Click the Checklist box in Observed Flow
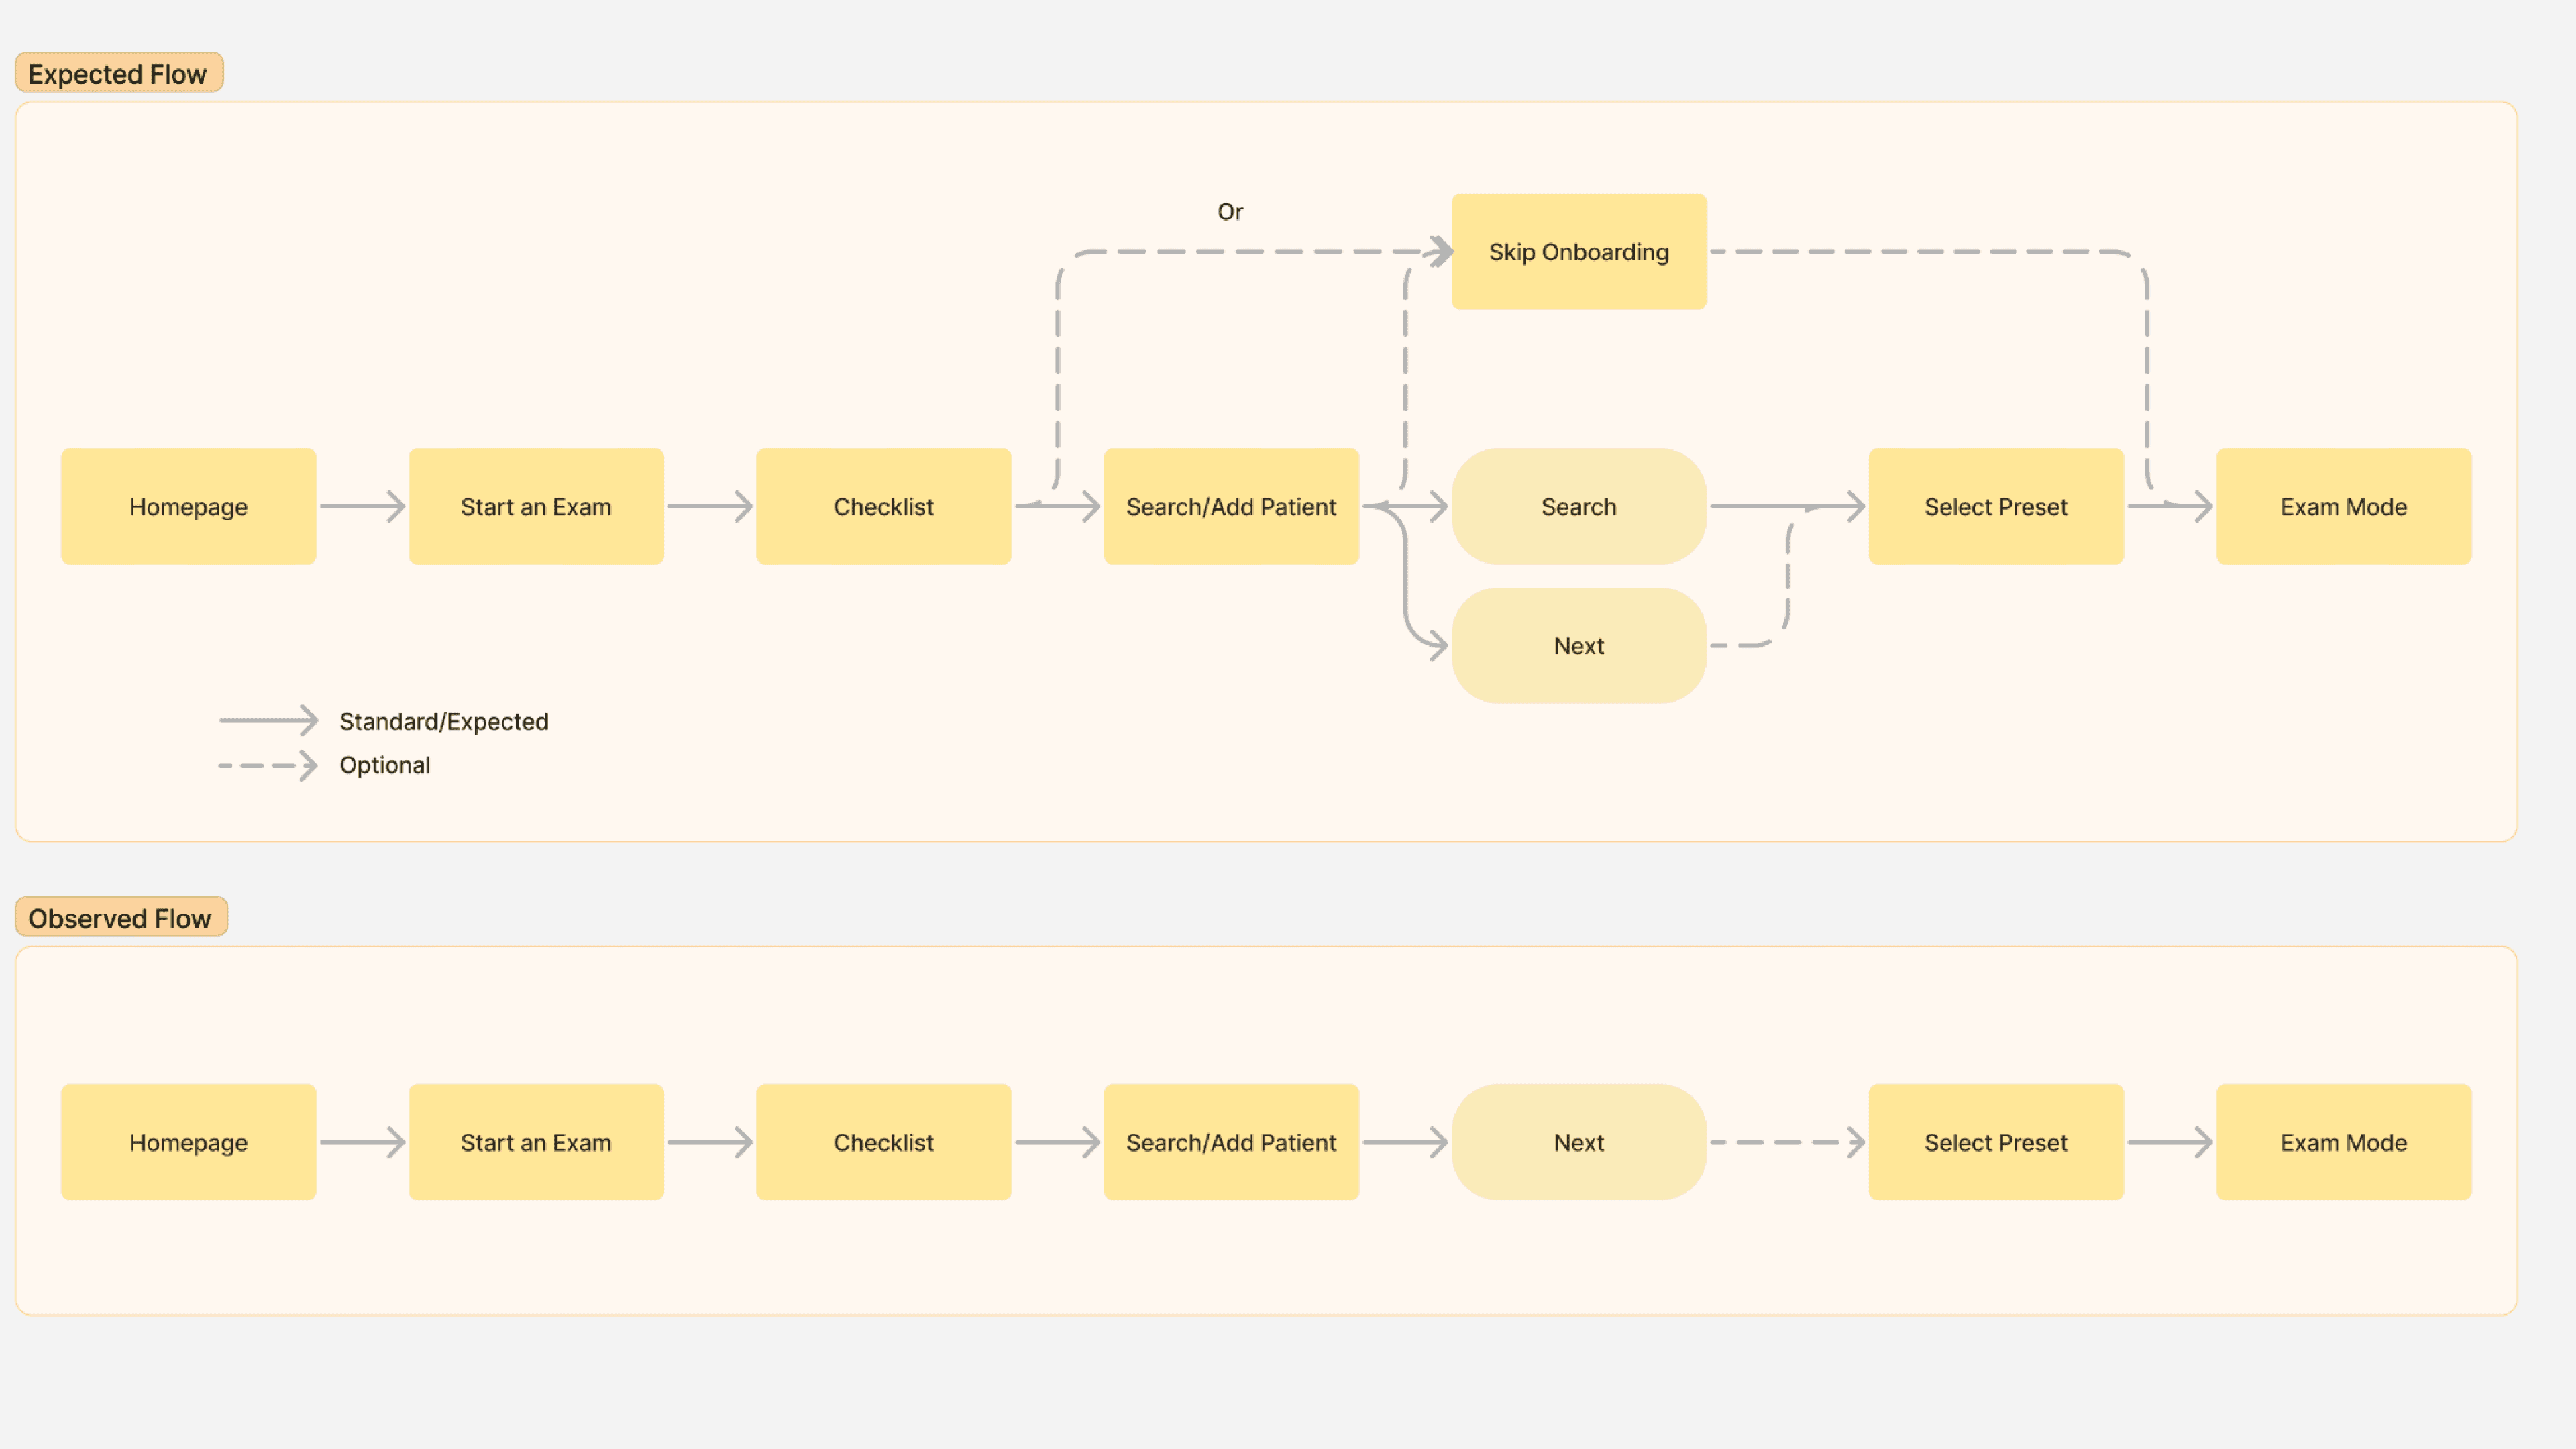Viewport: 2576px width, 1449px height. click(884, 1142)
